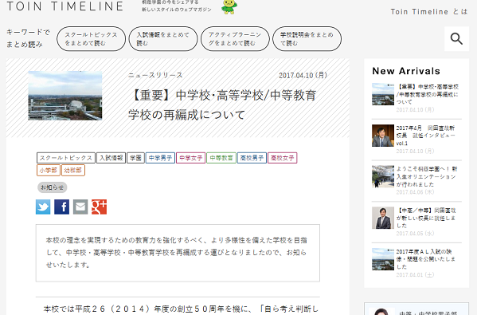Image resolution: width=477 pixels, height=315 pixels.
Task: Click the article summary box text
Action: [177, 253]
